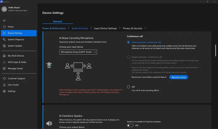Click the Home house icon
Screen dimensions: 218x129
tap(4, 27)
